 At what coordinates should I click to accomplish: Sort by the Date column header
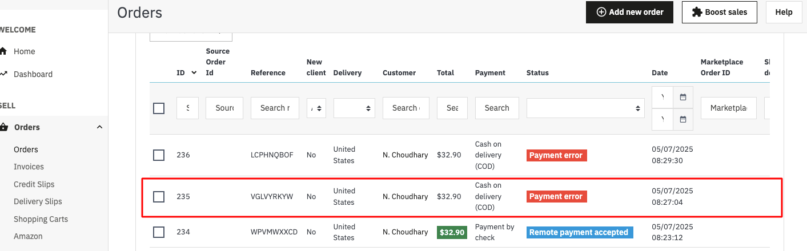point(660,72)
